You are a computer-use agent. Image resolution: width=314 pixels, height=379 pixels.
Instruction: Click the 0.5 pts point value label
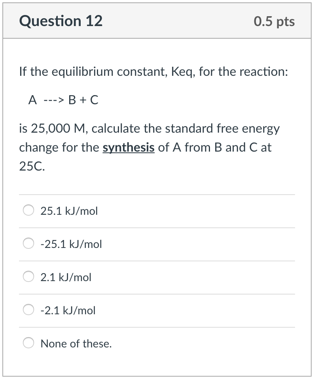[275, 21]
